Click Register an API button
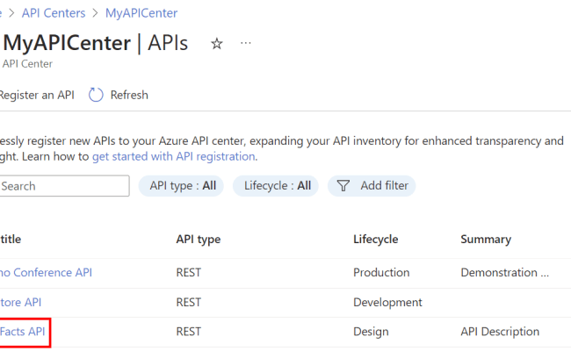Viewport: 571px width, 351px height. 37,95
